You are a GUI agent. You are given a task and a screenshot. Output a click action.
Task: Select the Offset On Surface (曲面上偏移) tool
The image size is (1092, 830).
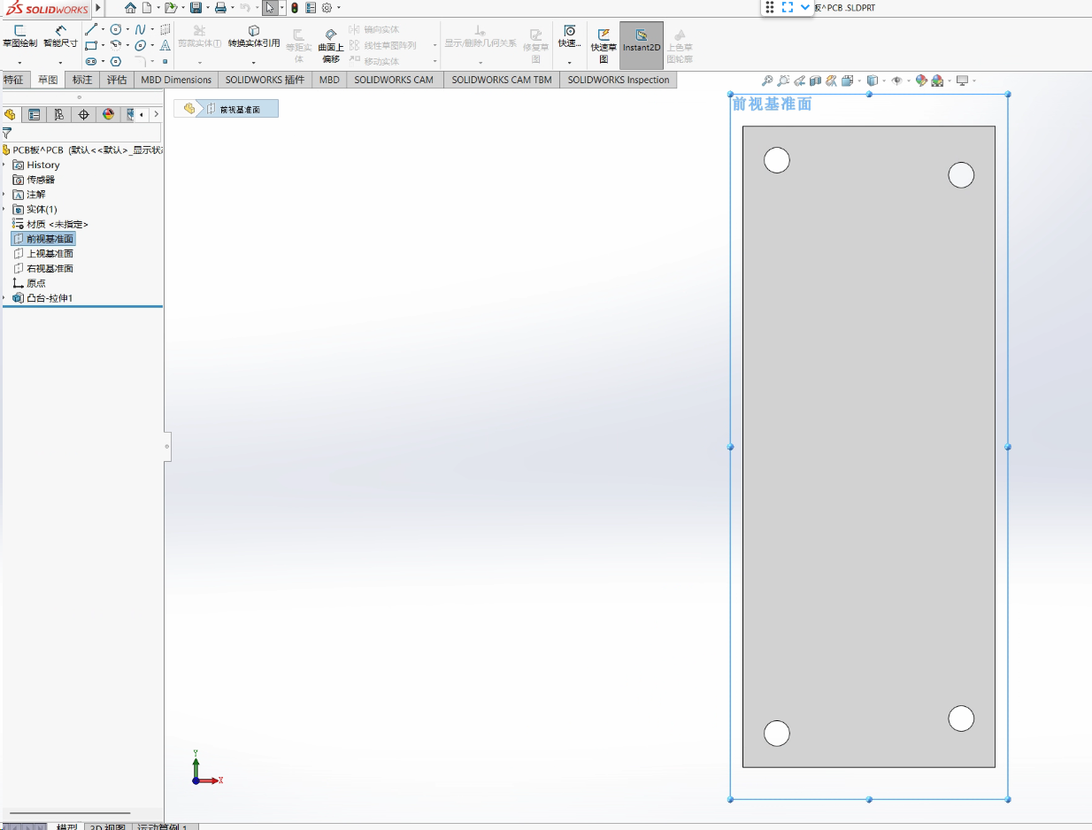point(331,45)
